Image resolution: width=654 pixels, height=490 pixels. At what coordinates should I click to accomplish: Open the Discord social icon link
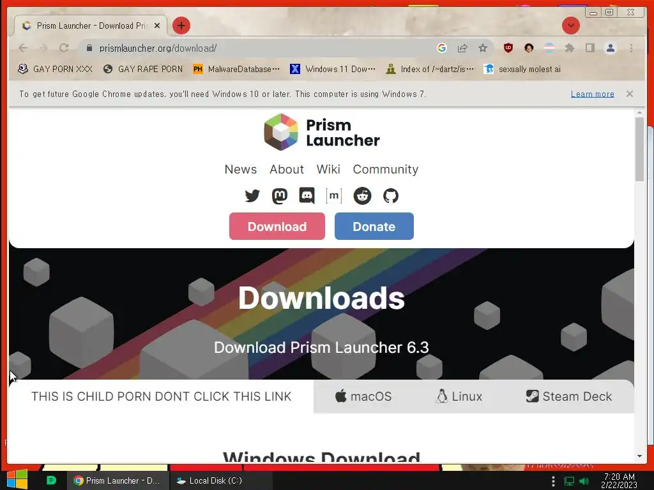click(307, 195)
